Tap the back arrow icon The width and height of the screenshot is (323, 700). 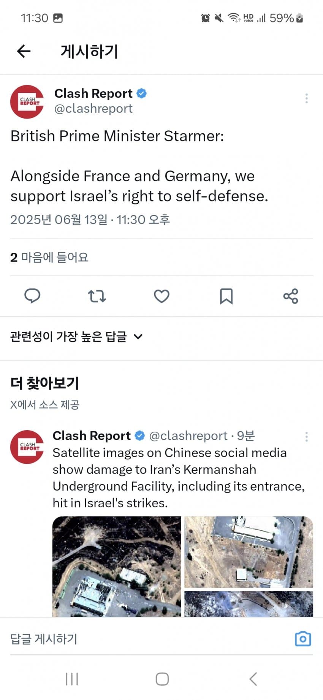pyautogui.click(x=24, y=51)
